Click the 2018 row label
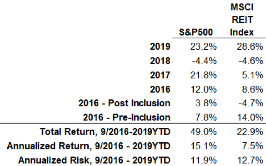 [x=160, y=61]
